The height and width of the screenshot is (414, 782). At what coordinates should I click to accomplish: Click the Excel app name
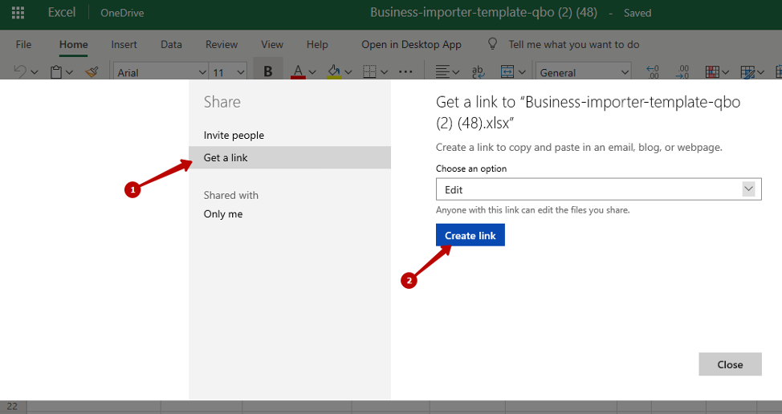[62, 13]
